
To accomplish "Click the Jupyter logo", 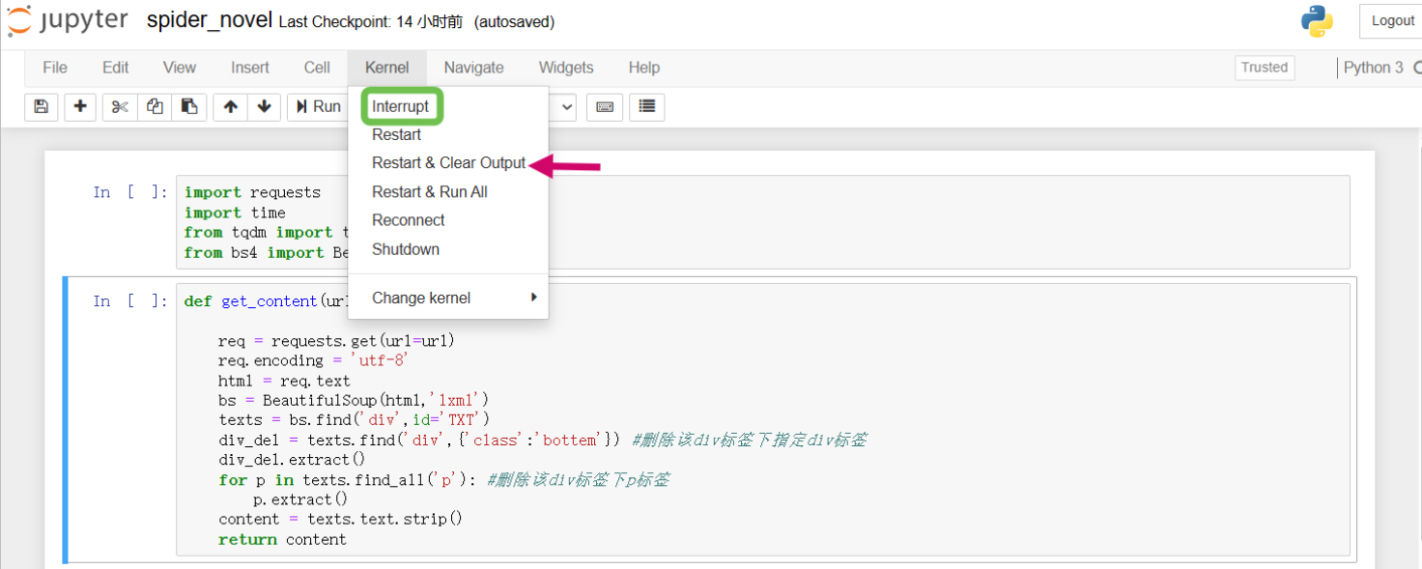I will click(x=68, y=20).
